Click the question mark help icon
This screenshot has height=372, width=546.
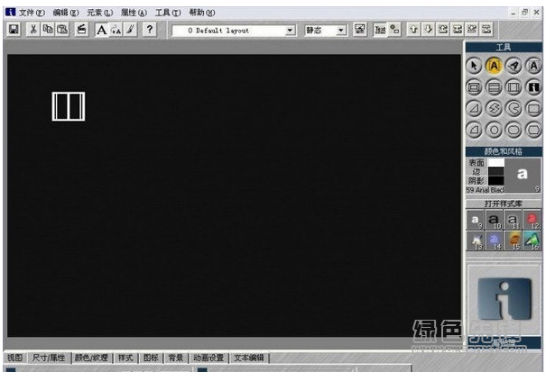pos(150,30)
